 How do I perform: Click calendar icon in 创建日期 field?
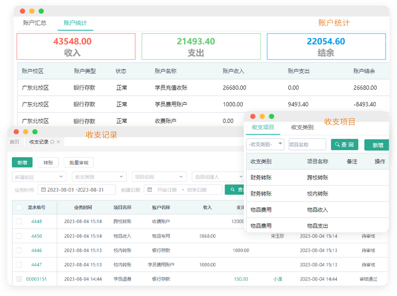(x=150, y=190)
